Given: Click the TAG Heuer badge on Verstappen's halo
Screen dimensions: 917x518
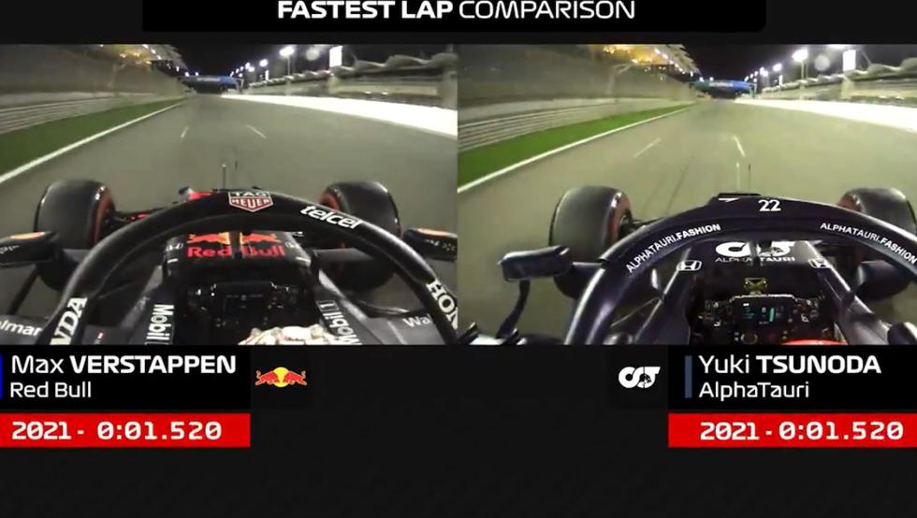Looking at the screenshot, I should (x=251, y=200).
